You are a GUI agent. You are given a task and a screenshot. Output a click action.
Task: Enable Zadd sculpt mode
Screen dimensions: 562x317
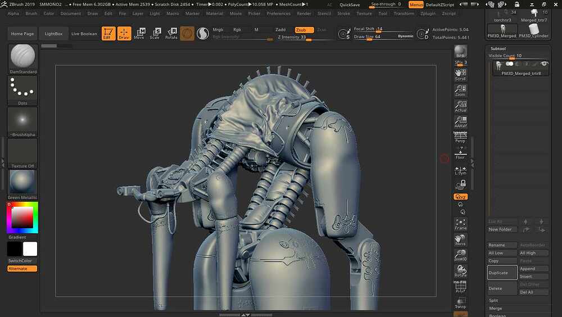(x=280, y=30)
